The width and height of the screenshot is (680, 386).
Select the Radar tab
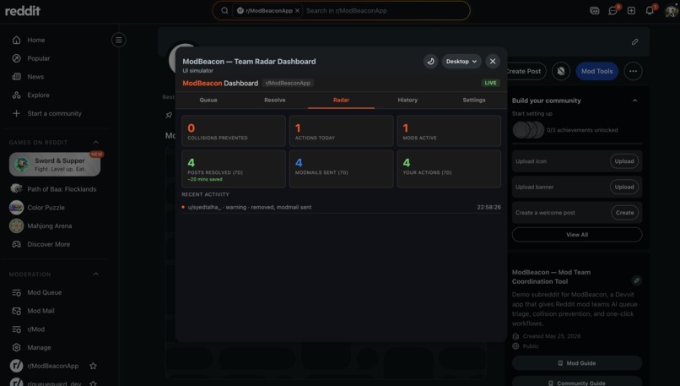(x=342, y=100)
